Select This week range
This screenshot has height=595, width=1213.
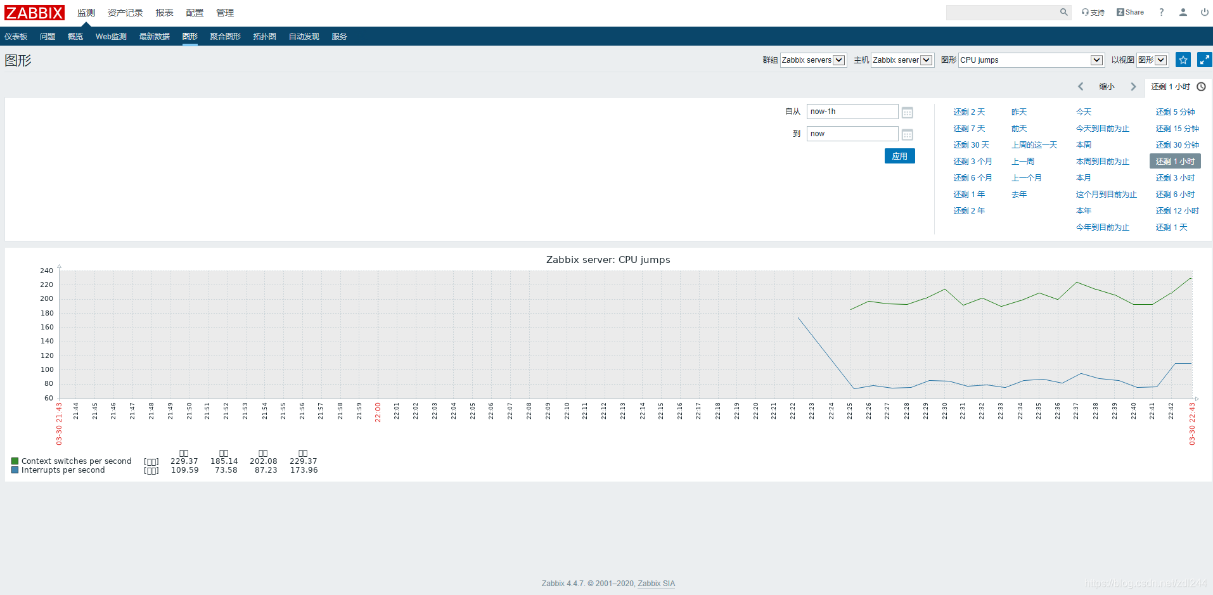(x=1084, y=145)
